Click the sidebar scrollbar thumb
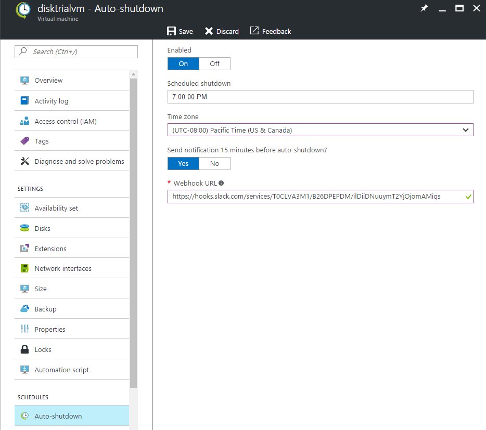 [x=133, y=233]
